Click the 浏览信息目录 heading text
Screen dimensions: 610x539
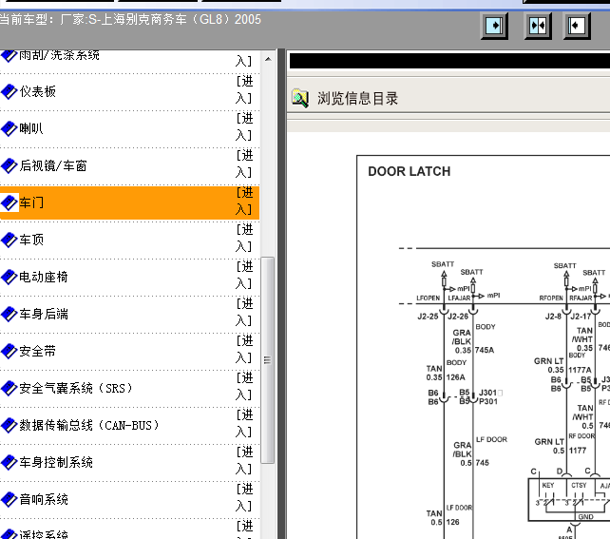pos(358,99)
